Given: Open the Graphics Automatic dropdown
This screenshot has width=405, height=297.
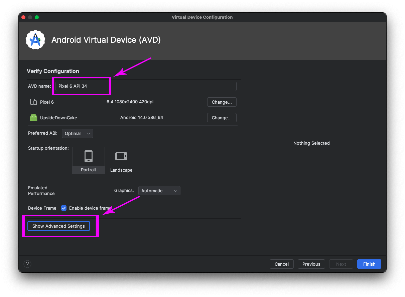Looking at the screenshot, I should pos(159,191).
